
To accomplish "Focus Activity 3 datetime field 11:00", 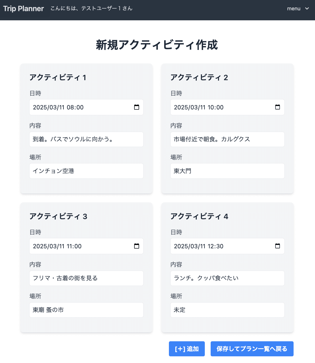I will 86,246.
